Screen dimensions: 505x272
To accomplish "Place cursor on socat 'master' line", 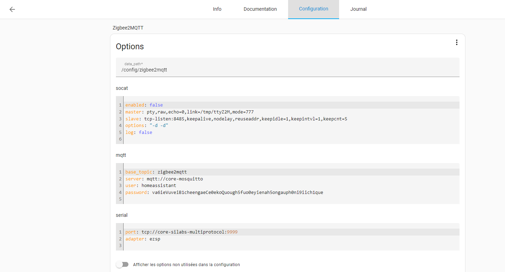I will pos(189,112).
